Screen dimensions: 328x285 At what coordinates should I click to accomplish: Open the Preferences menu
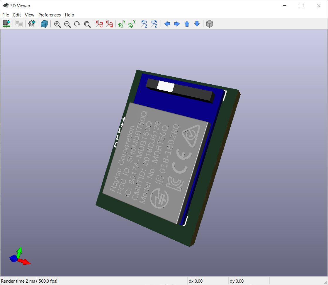pyautogui.click(x=50, y=15)
